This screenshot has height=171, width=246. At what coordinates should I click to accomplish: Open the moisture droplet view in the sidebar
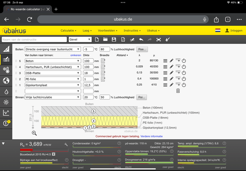click(6, 92)
